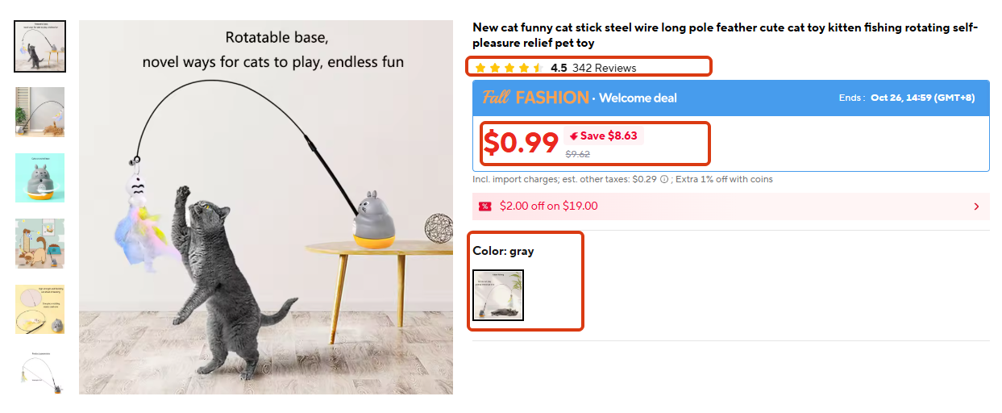The height and width of the screenshot is (413, 1002).
Task: Show the second thumbnail with wire pole
Action: click(x=39, y=112)
